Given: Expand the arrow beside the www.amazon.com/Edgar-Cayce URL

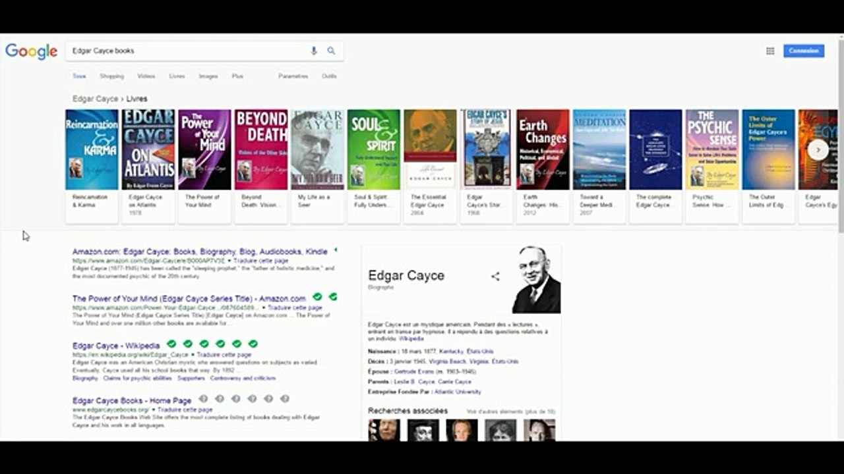Looking at the screenshot, I should pyautogui.click(x=229, y=261).
